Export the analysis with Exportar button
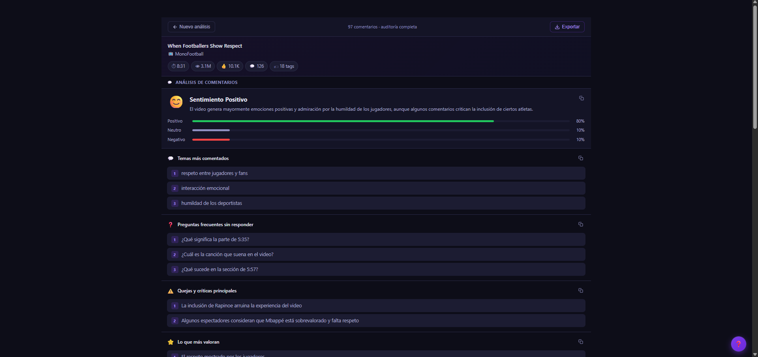 (567, 27)
